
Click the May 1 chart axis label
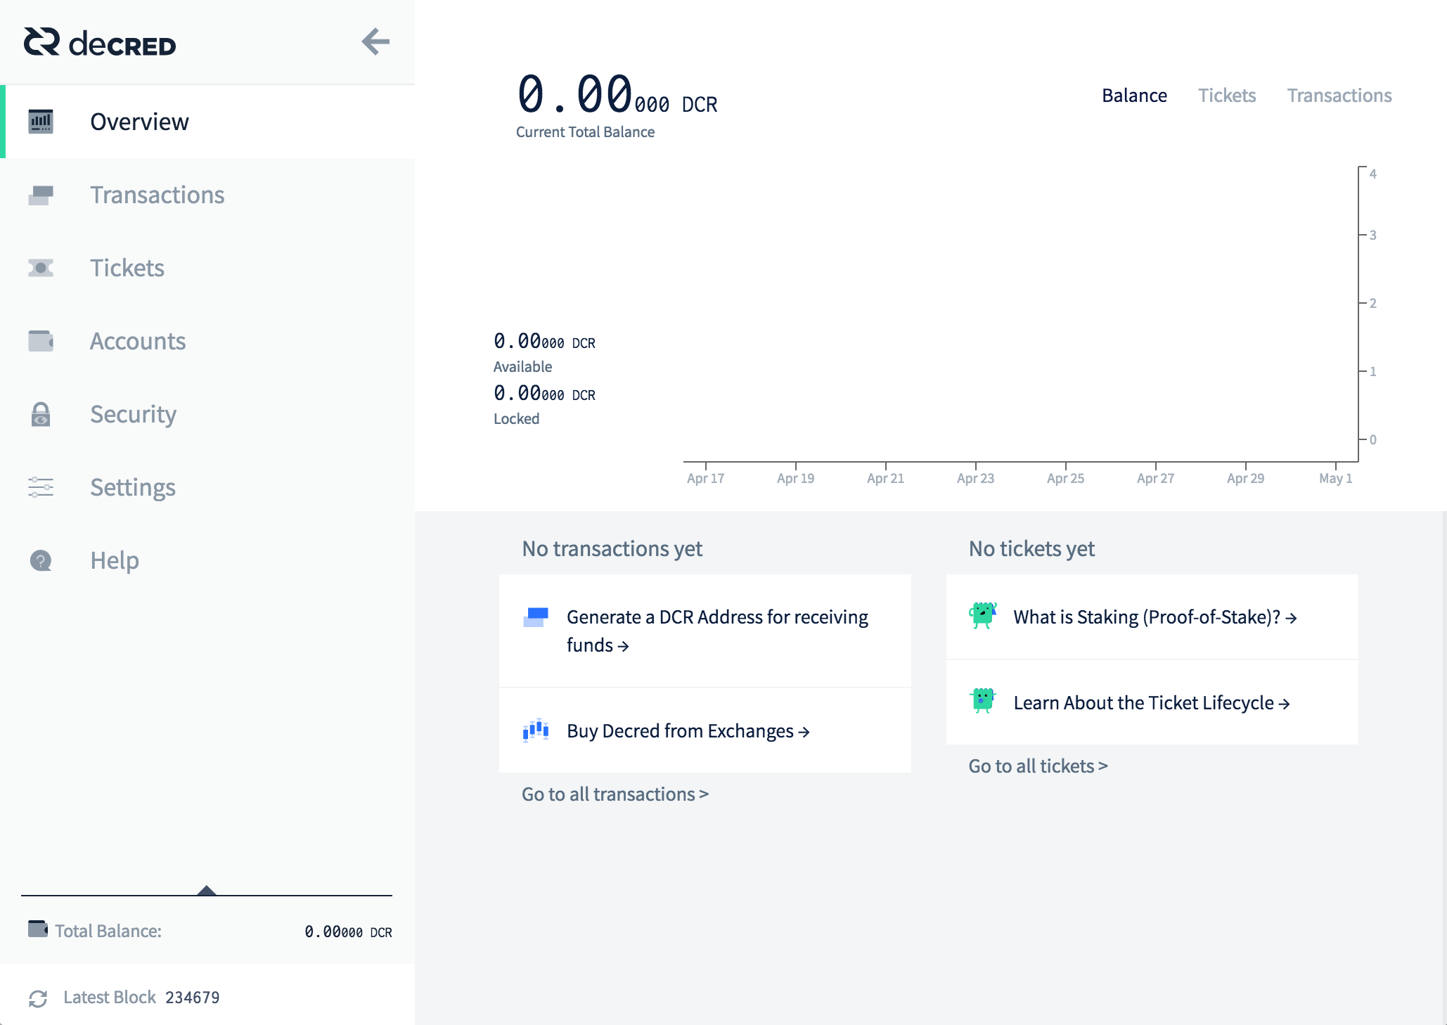point(1335,478)
